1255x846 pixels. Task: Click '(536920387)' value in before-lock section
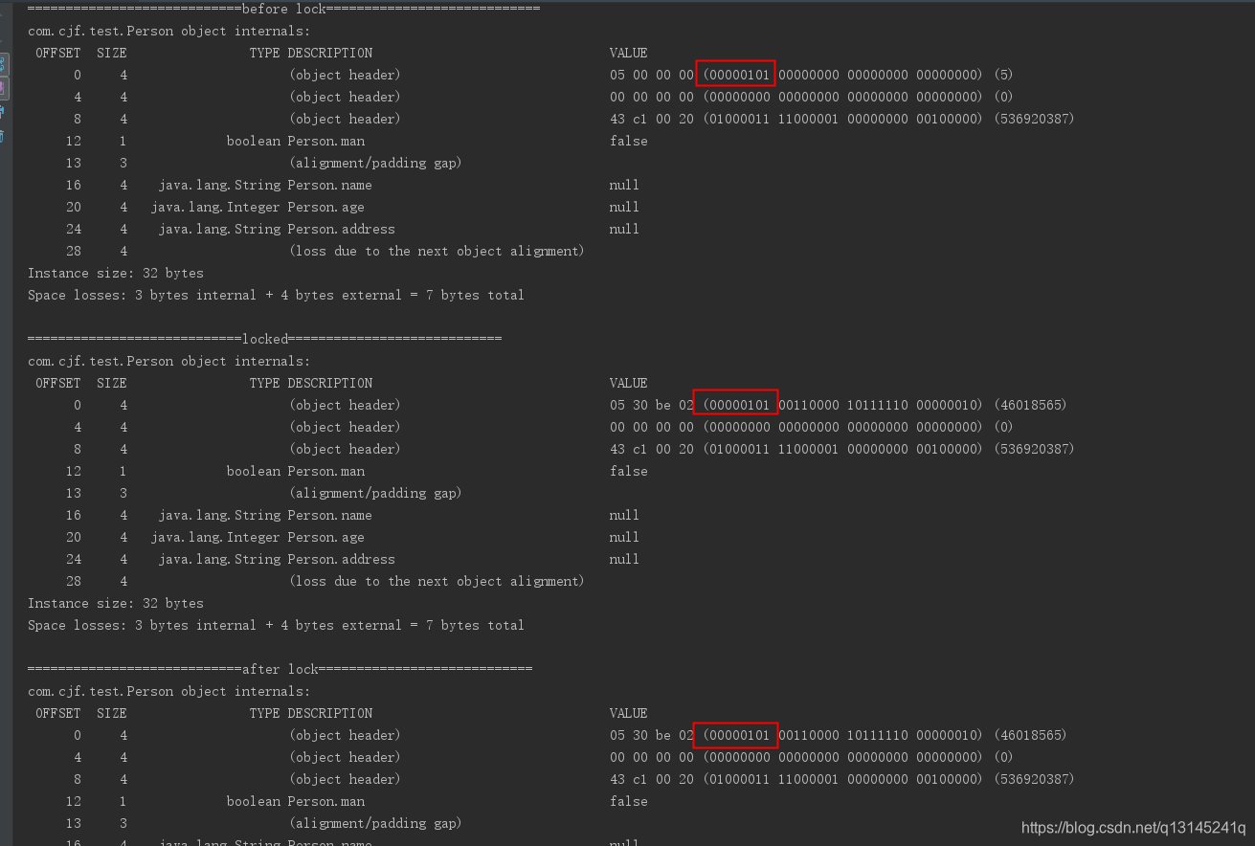click(1034, 119)
